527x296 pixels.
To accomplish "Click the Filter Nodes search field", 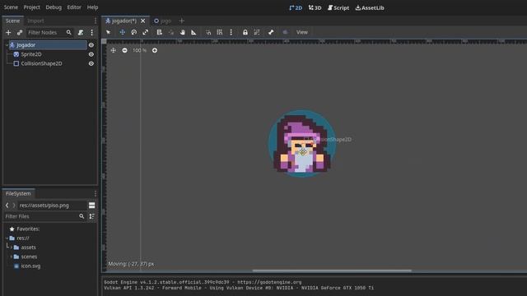I will click(49, 33).
